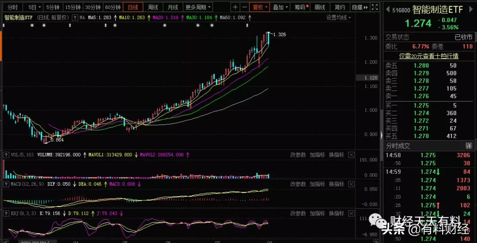Select 日线 daily chart
The height and width of the screenshot is (243, 477).
(133, 7)
